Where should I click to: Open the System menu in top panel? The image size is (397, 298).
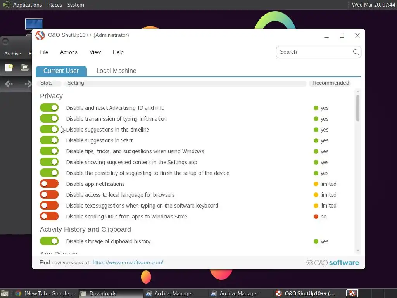point(76,5)
